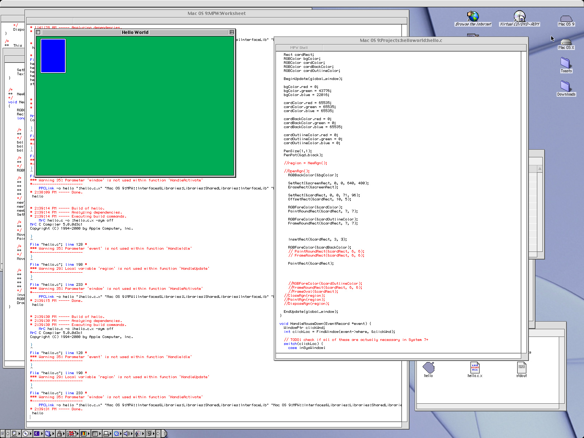Viewport: 584px width, 438px height.
Task: Click the 'Copyright (C) 1994-2000' line at bottom
Action: [x=81, y=337]
